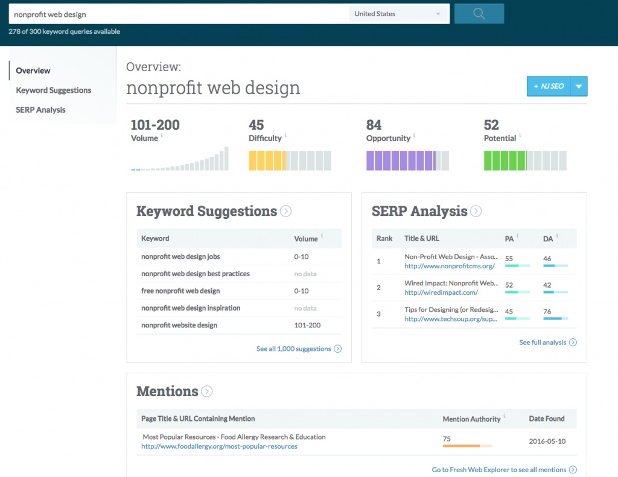Click the arrow icon beside Mentions heading
Image resolution: width=618 pixels, height=477 pixels.
point(207,391)
